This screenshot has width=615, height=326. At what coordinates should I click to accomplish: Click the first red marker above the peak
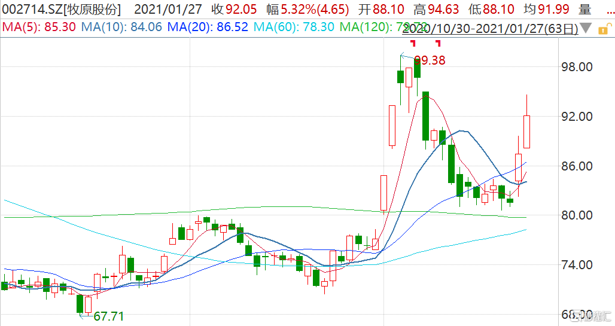coord(413,42)
